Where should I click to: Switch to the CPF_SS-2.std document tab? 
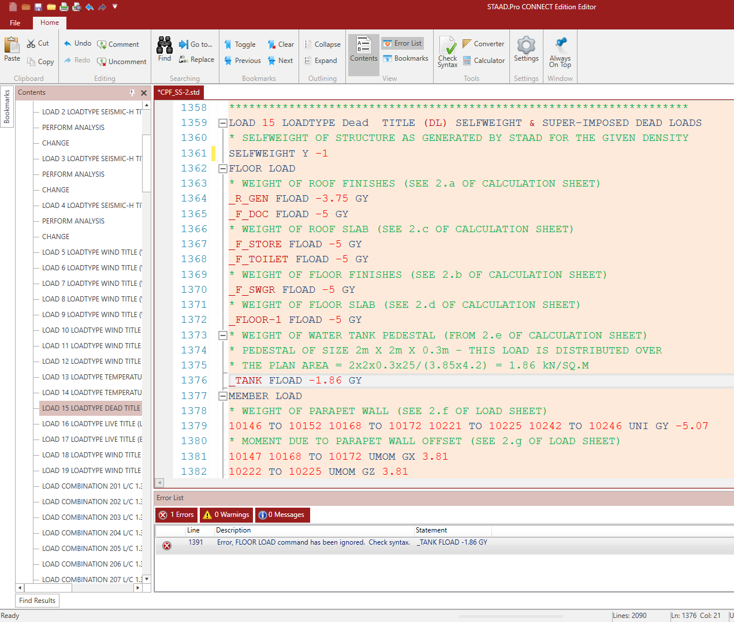(x=178, y=92)
